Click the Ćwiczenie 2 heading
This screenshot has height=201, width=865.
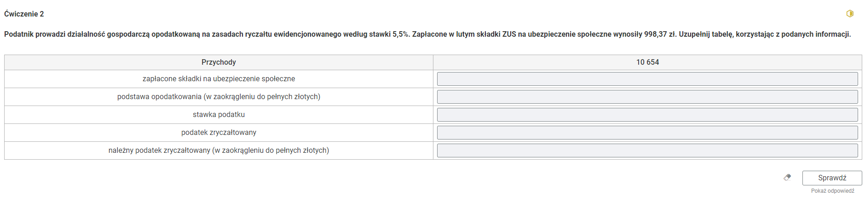[x=24, y=14]
